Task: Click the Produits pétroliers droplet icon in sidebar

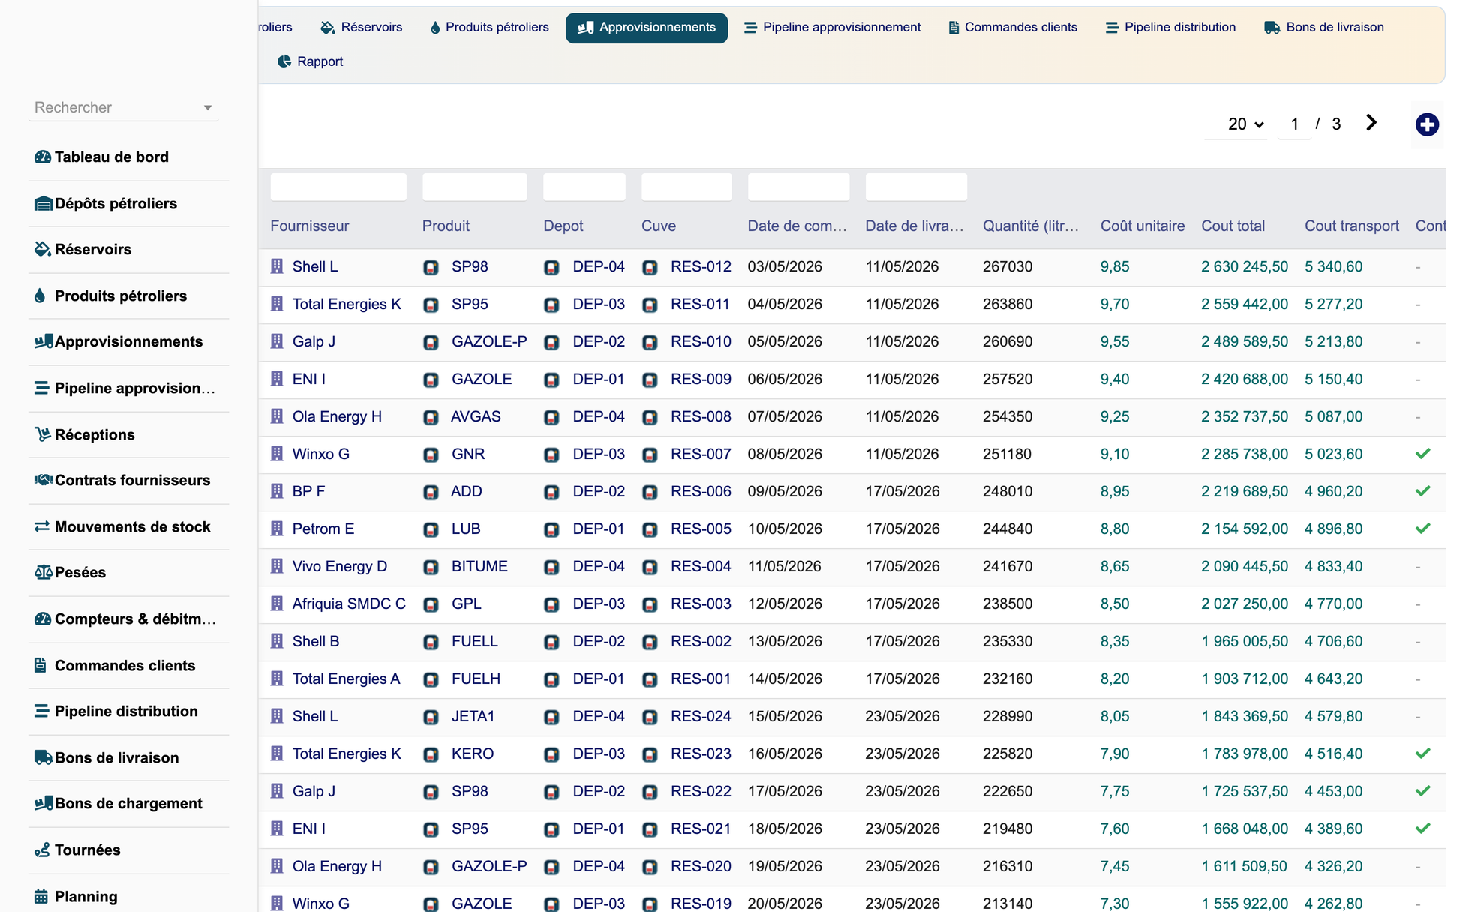Action: click(x=40, y=295)
